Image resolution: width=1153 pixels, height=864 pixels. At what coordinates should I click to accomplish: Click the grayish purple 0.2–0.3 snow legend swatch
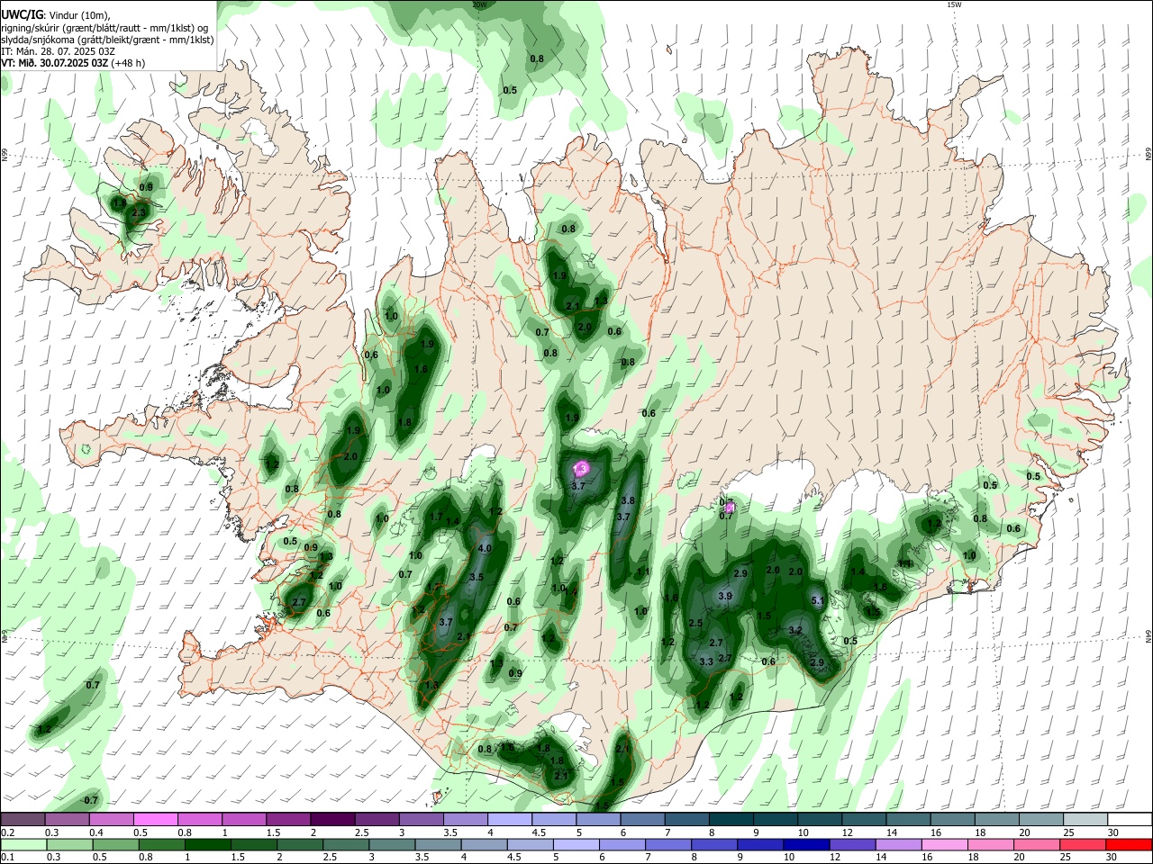click(x=22, y=819)
